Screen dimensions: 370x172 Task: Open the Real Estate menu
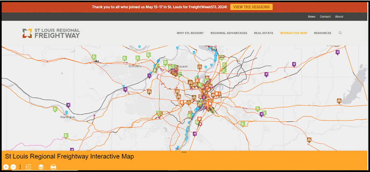[263, 33]
